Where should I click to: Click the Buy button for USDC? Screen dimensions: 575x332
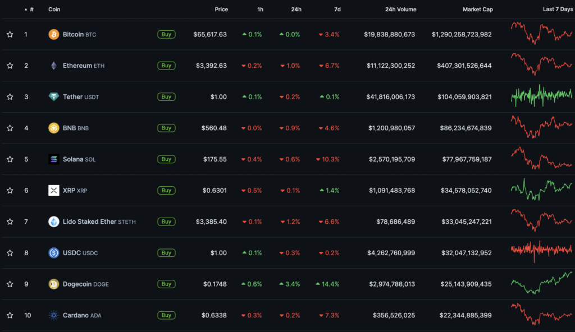point(166,253)
